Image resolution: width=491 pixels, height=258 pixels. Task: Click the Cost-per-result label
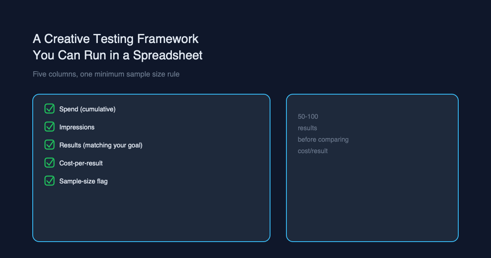pos(81,163)
